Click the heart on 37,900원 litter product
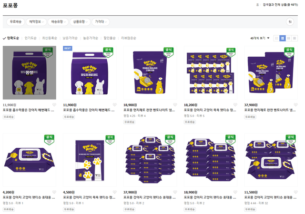Viewport: 305px width, 214px height. tap(295, 105)
